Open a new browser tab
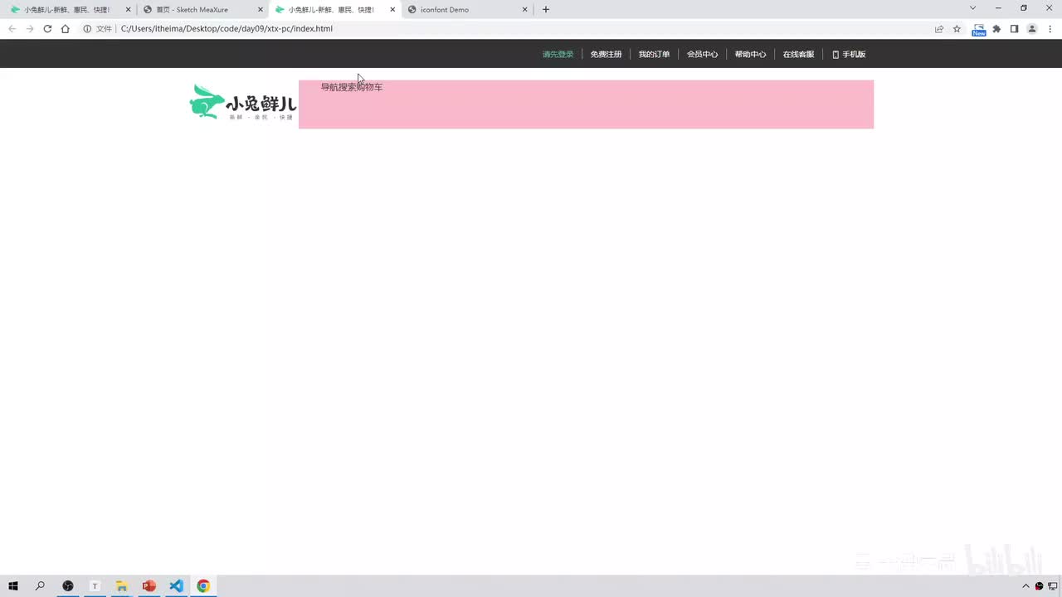The image size is (1062, 597). 545,9
